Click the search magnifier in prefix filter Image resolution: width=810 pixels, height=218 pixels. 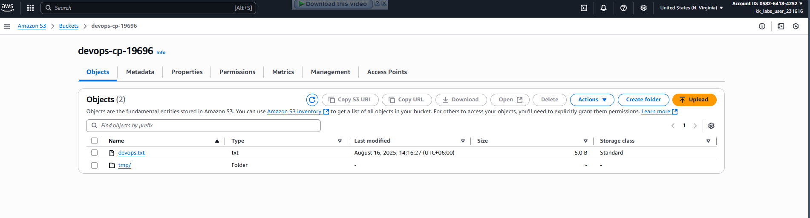tap(95, 126)
